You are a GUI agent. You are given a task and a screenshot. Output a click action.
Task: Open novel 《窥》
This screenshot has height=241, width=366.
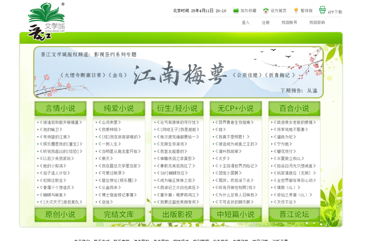(220, 130)
